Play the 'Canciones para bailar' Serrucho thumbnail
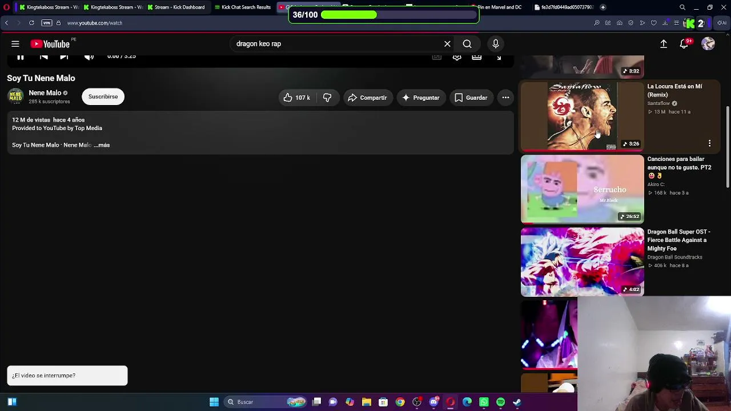 (x=582, y=189)
